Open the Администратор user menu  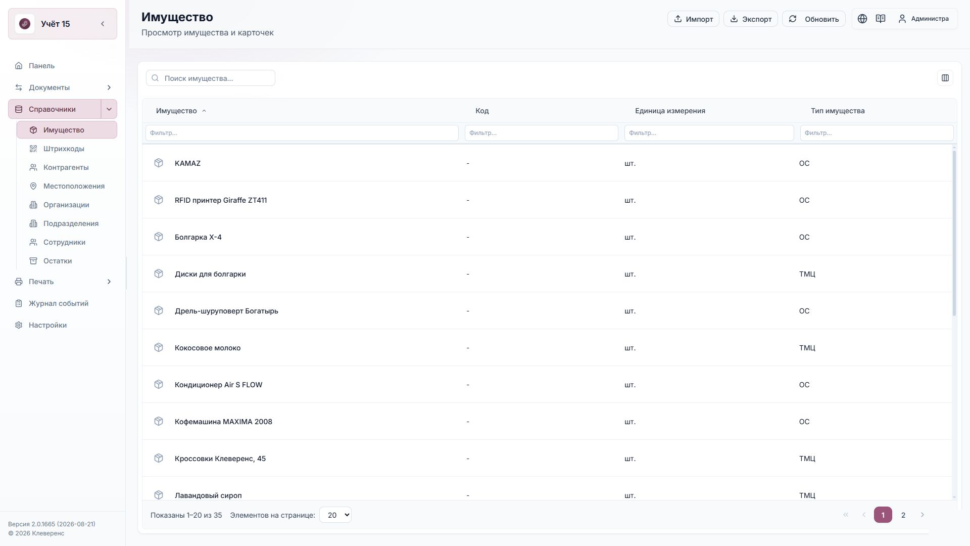click(924, 19)
